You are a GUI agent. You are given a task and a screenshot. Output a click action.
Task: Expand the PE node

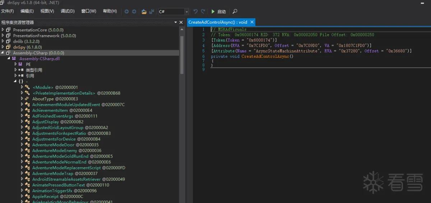[15, 64]
